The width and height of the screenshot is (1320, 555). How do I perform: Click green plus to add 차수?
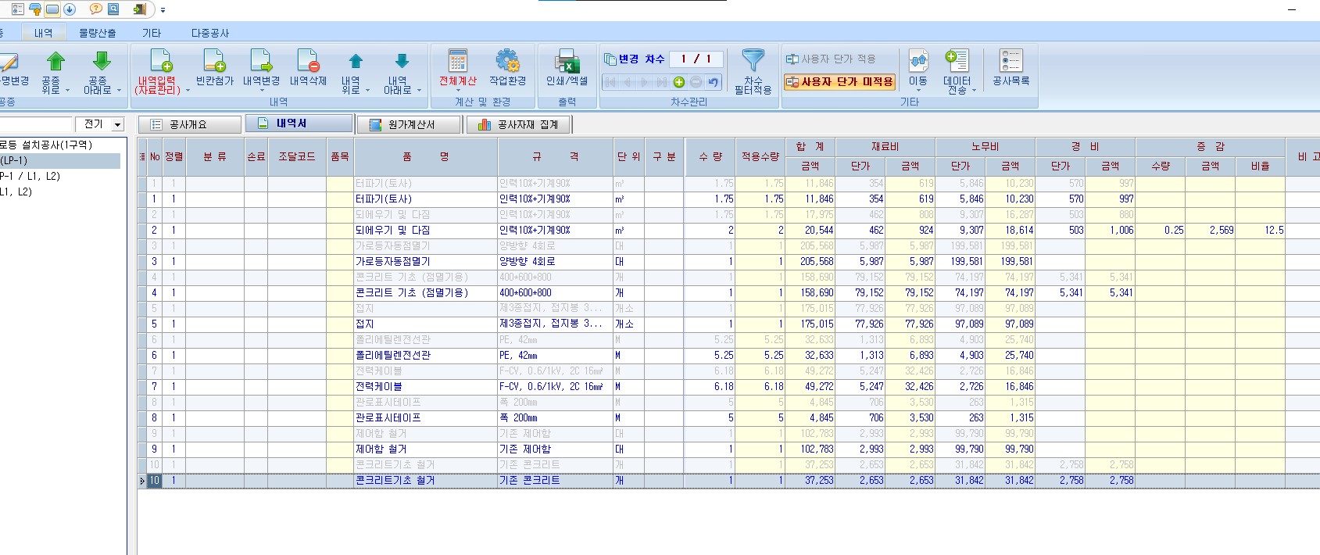pos(678,82)
